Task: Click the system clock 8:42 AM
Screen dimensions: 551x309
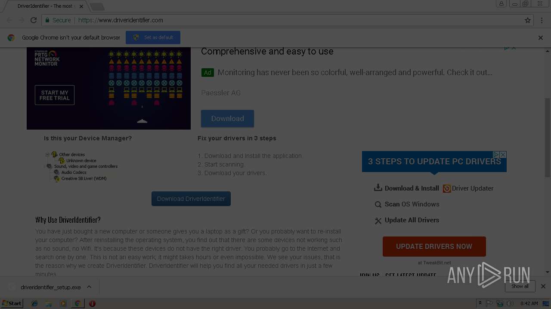Action: pos(529,303)
